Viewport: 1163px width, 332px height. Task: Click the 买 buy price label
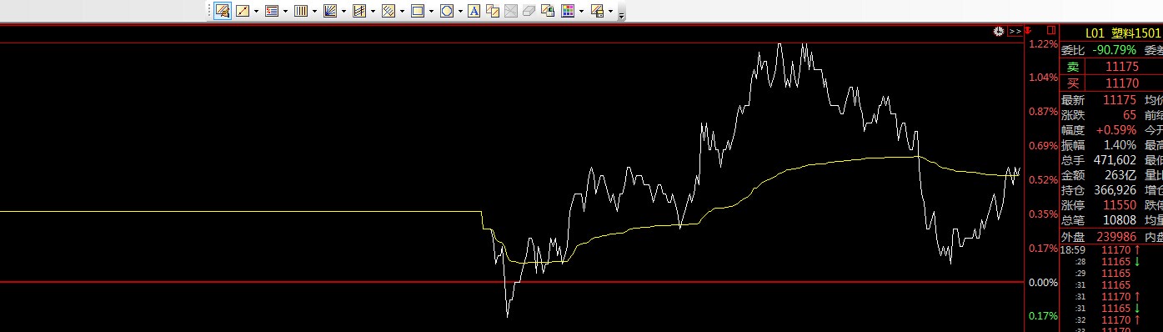(1072, 83)
